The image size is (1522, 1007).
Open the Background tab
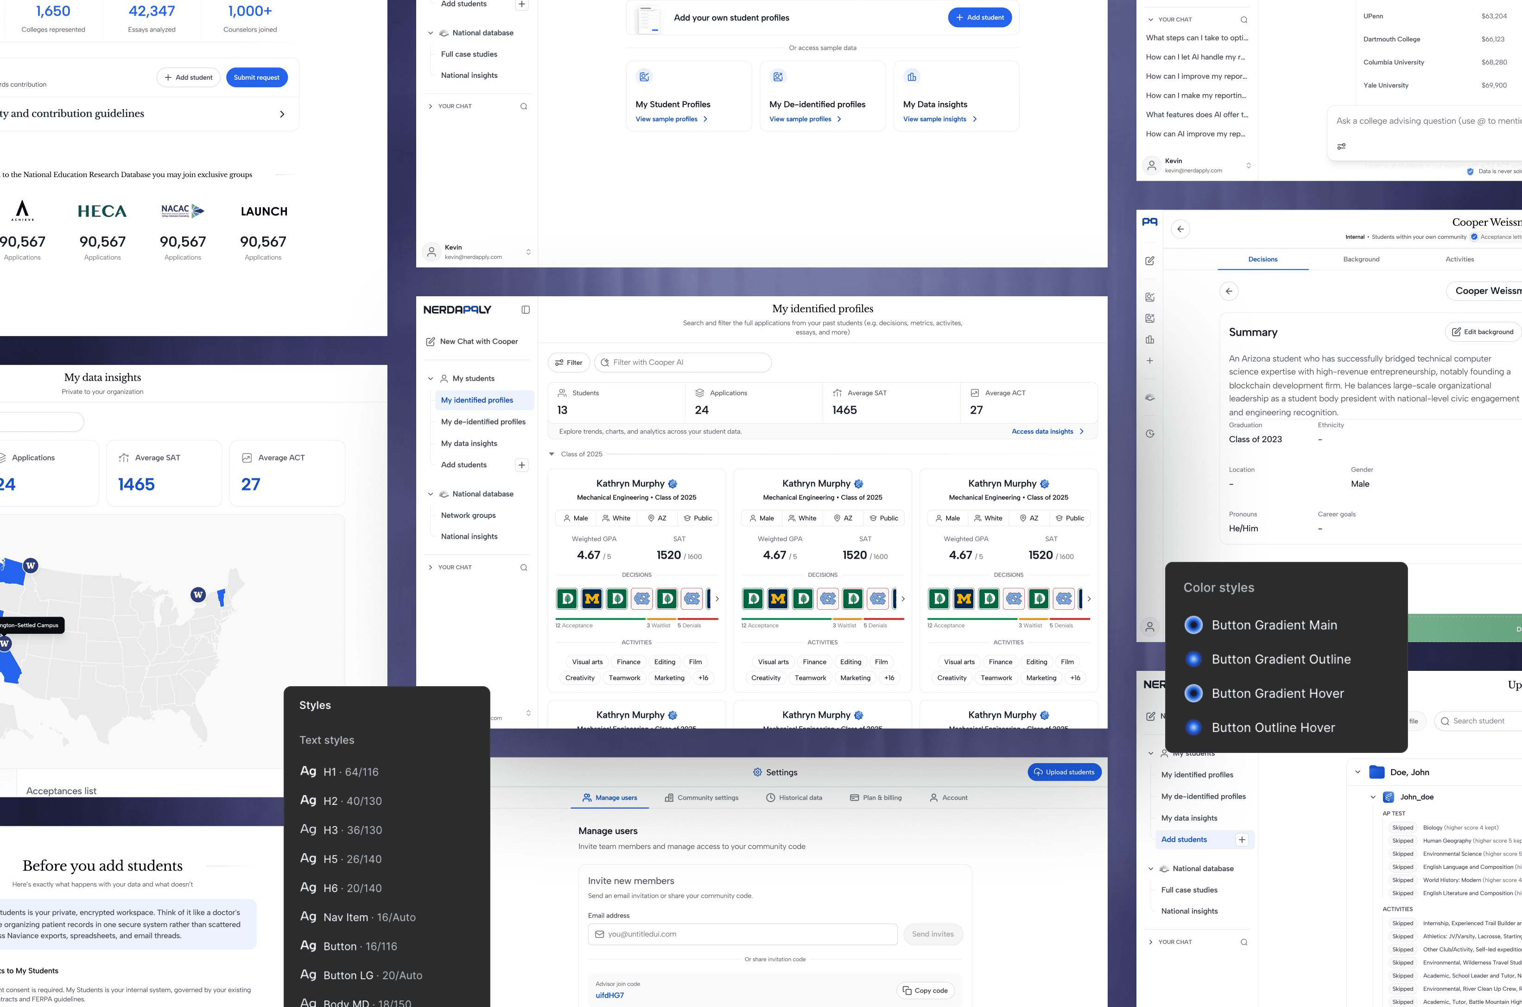1361,260
